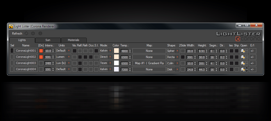The width and height of the screenshot is (271, 121).
Task: Open settings via the gear icon
Action: tap(33, 33)
